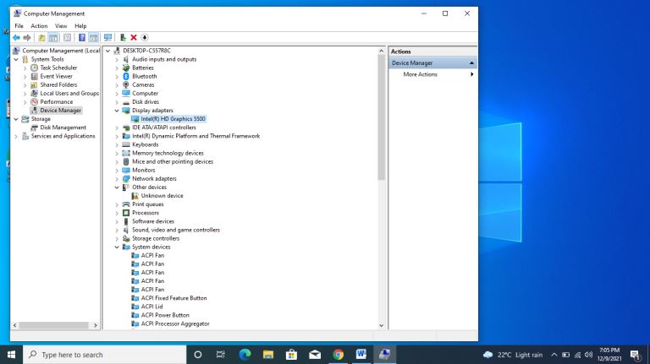Open Properties from the toolbar icon

pyautogui.click(x=67, y=38)
